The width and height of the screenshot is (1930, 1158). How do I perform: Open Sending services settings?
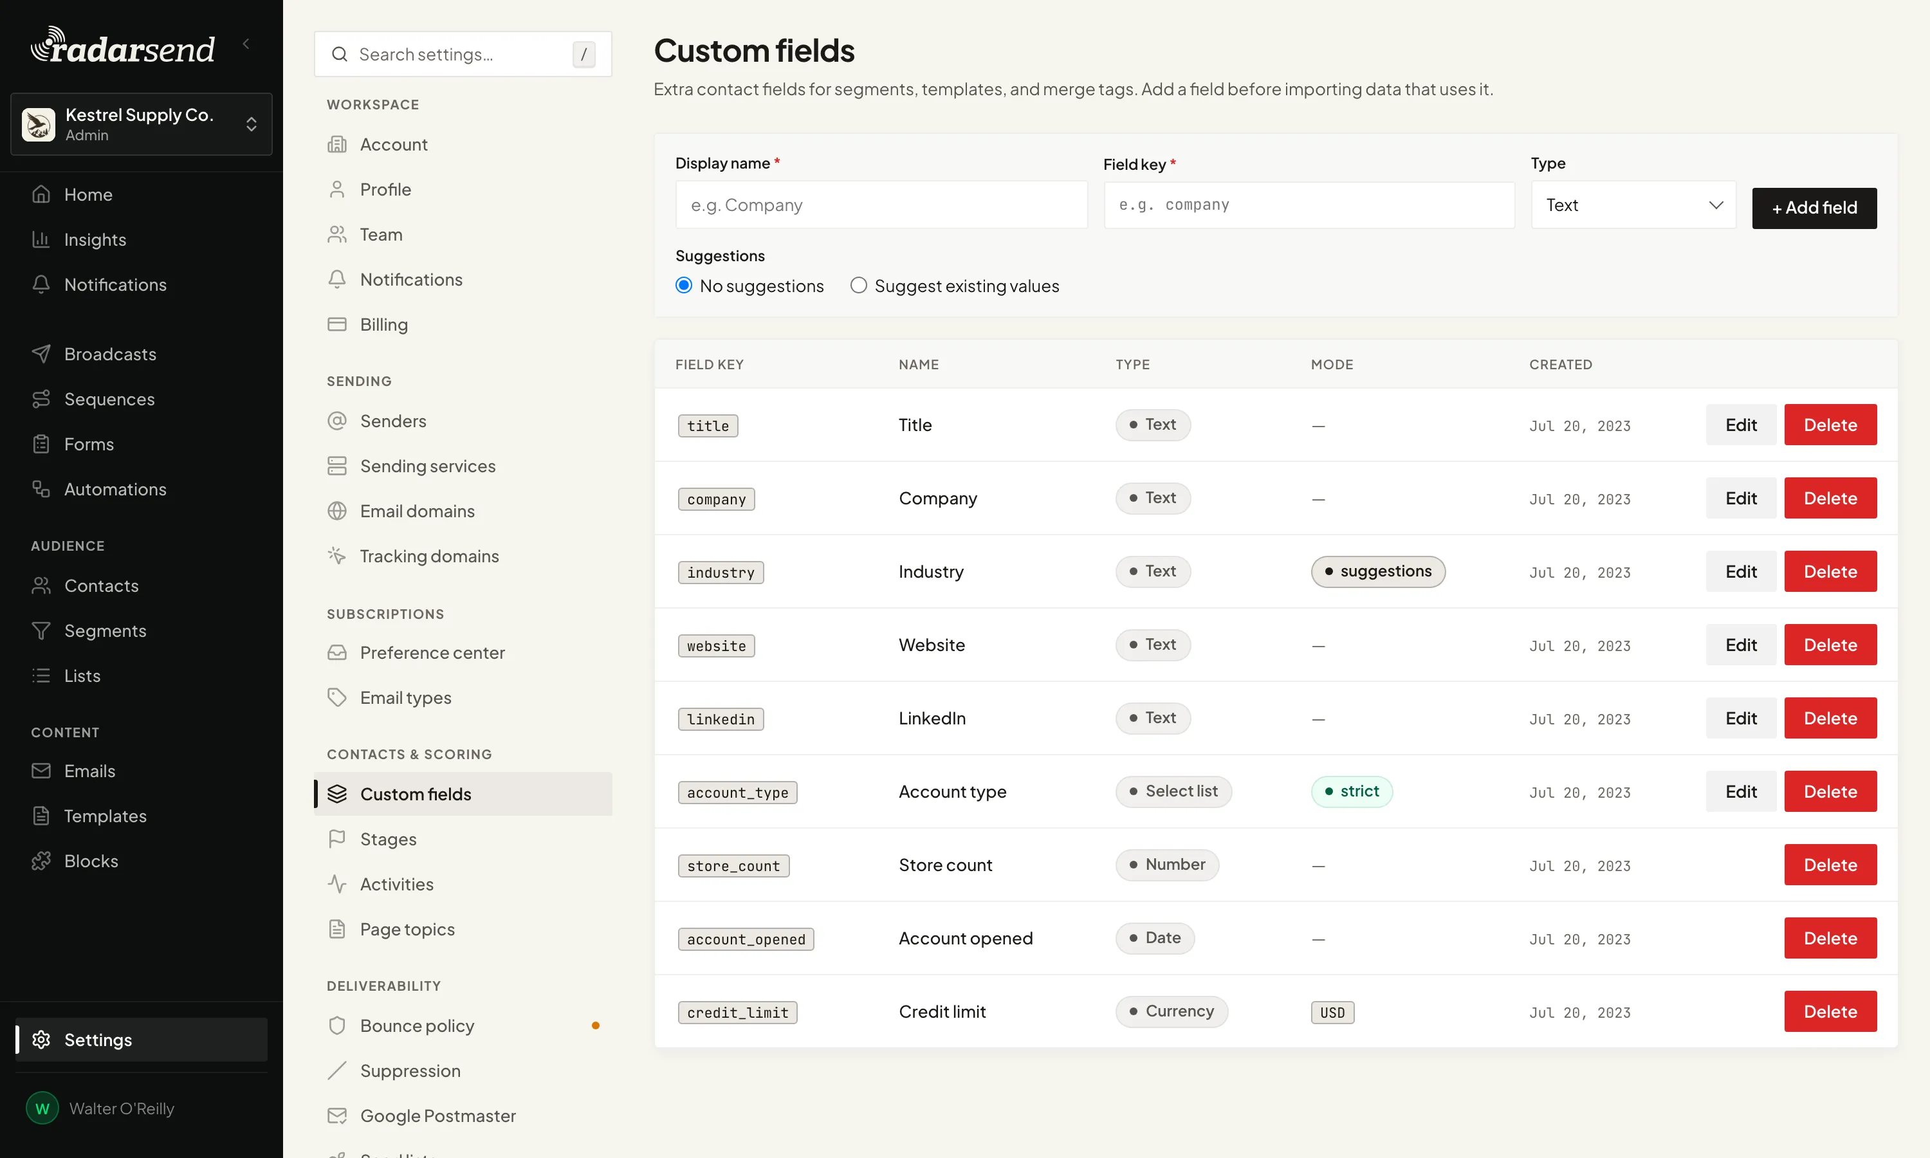pyautogui.click(x=463, y=466)
